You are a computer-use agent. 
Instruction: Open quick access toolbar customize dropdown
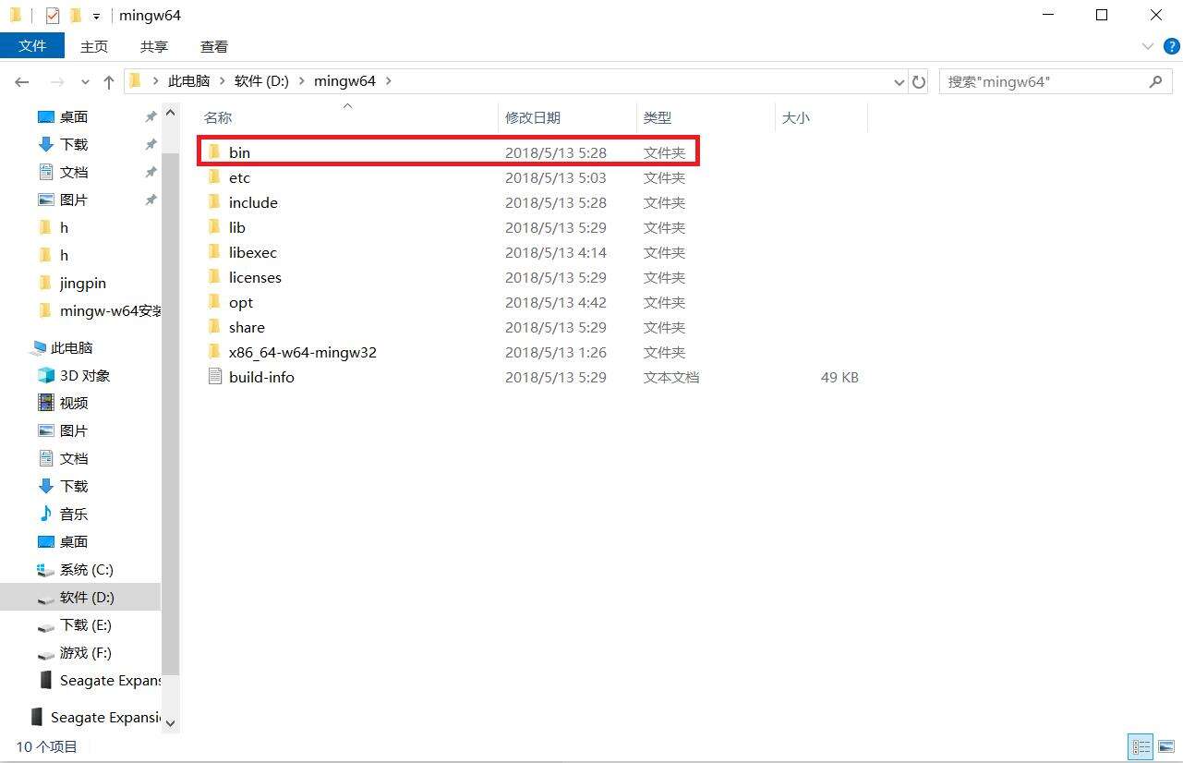[x=96, y=16]
